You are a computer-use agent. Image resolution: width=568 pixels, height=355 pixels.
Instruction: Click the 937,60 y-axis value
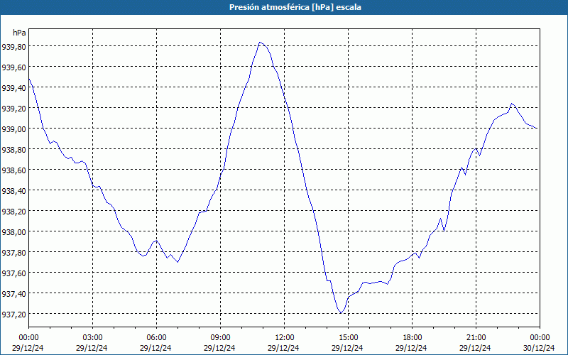pos(13,273)
